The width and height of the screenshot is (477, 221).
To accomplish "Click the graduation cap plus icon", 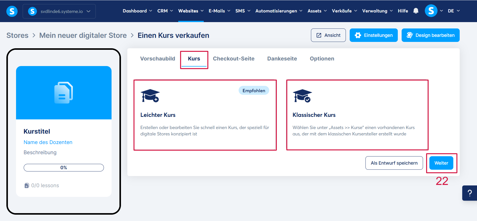I will coord(150,96).
